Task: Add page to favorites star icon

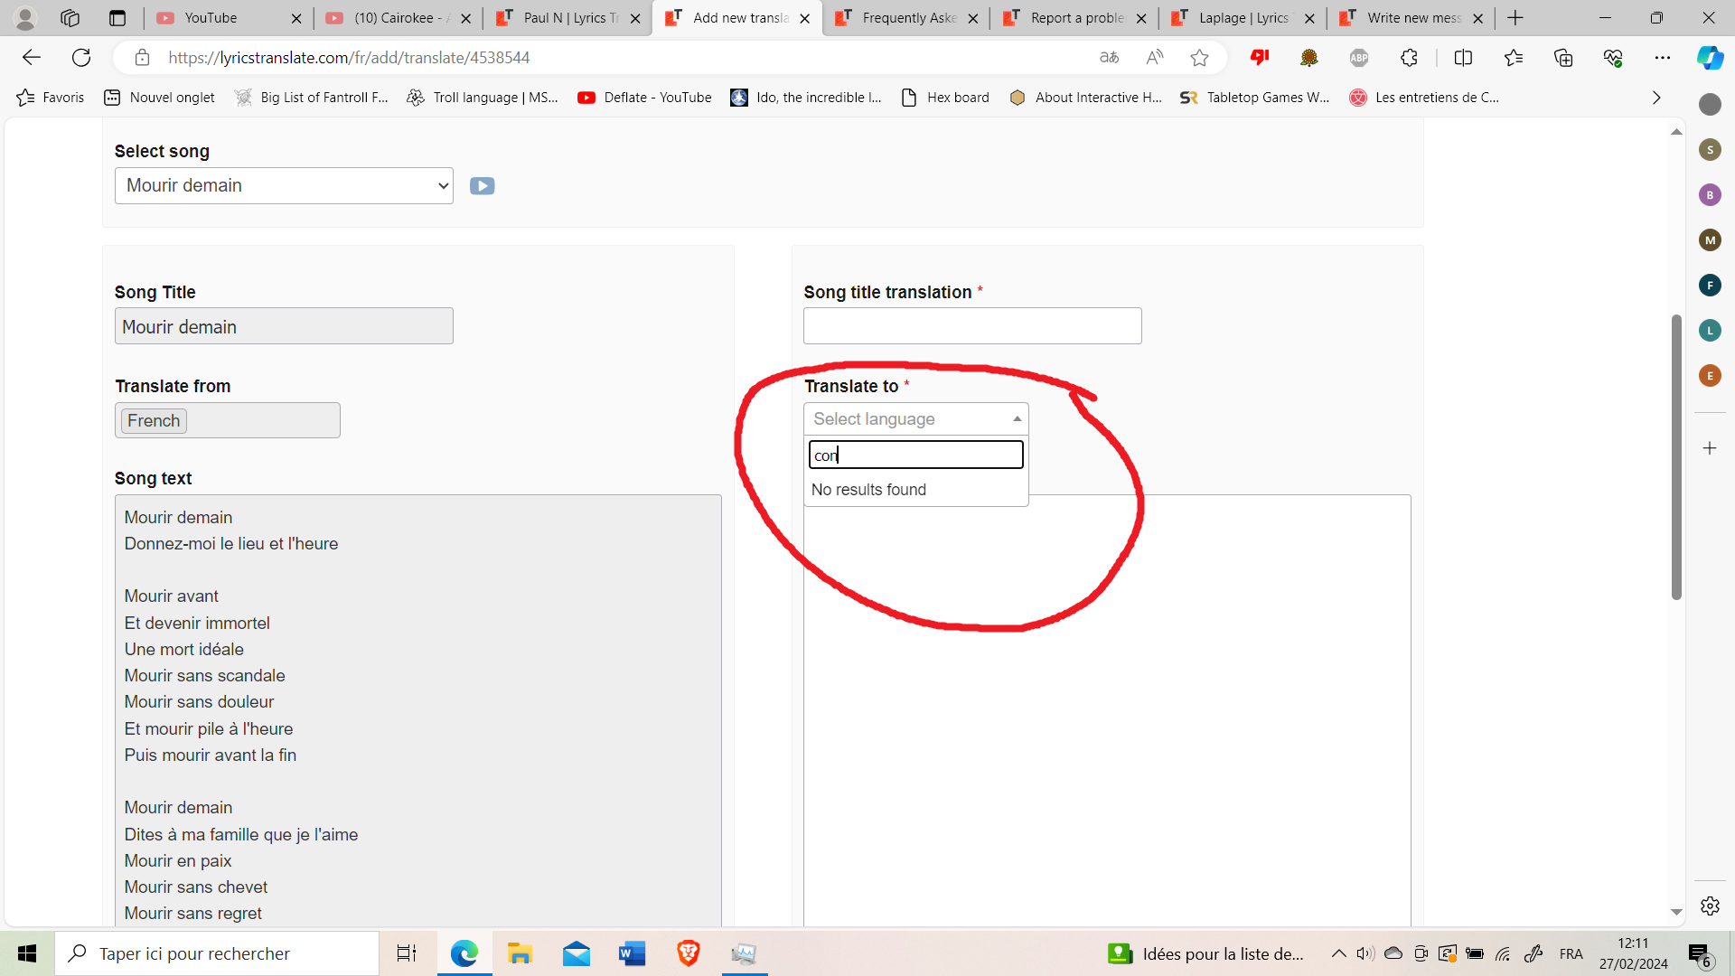Action: (1199, 58)
